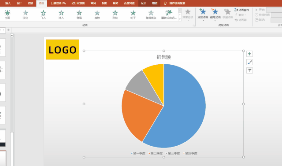The image size is (282, 166).
Task: Open chart tools Design tab beside Format
Action: pos(144,3)
